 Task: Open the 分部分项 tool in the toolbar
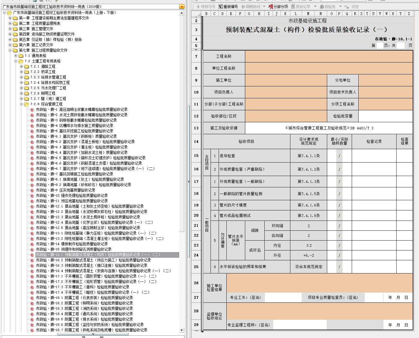pos(278,7)
